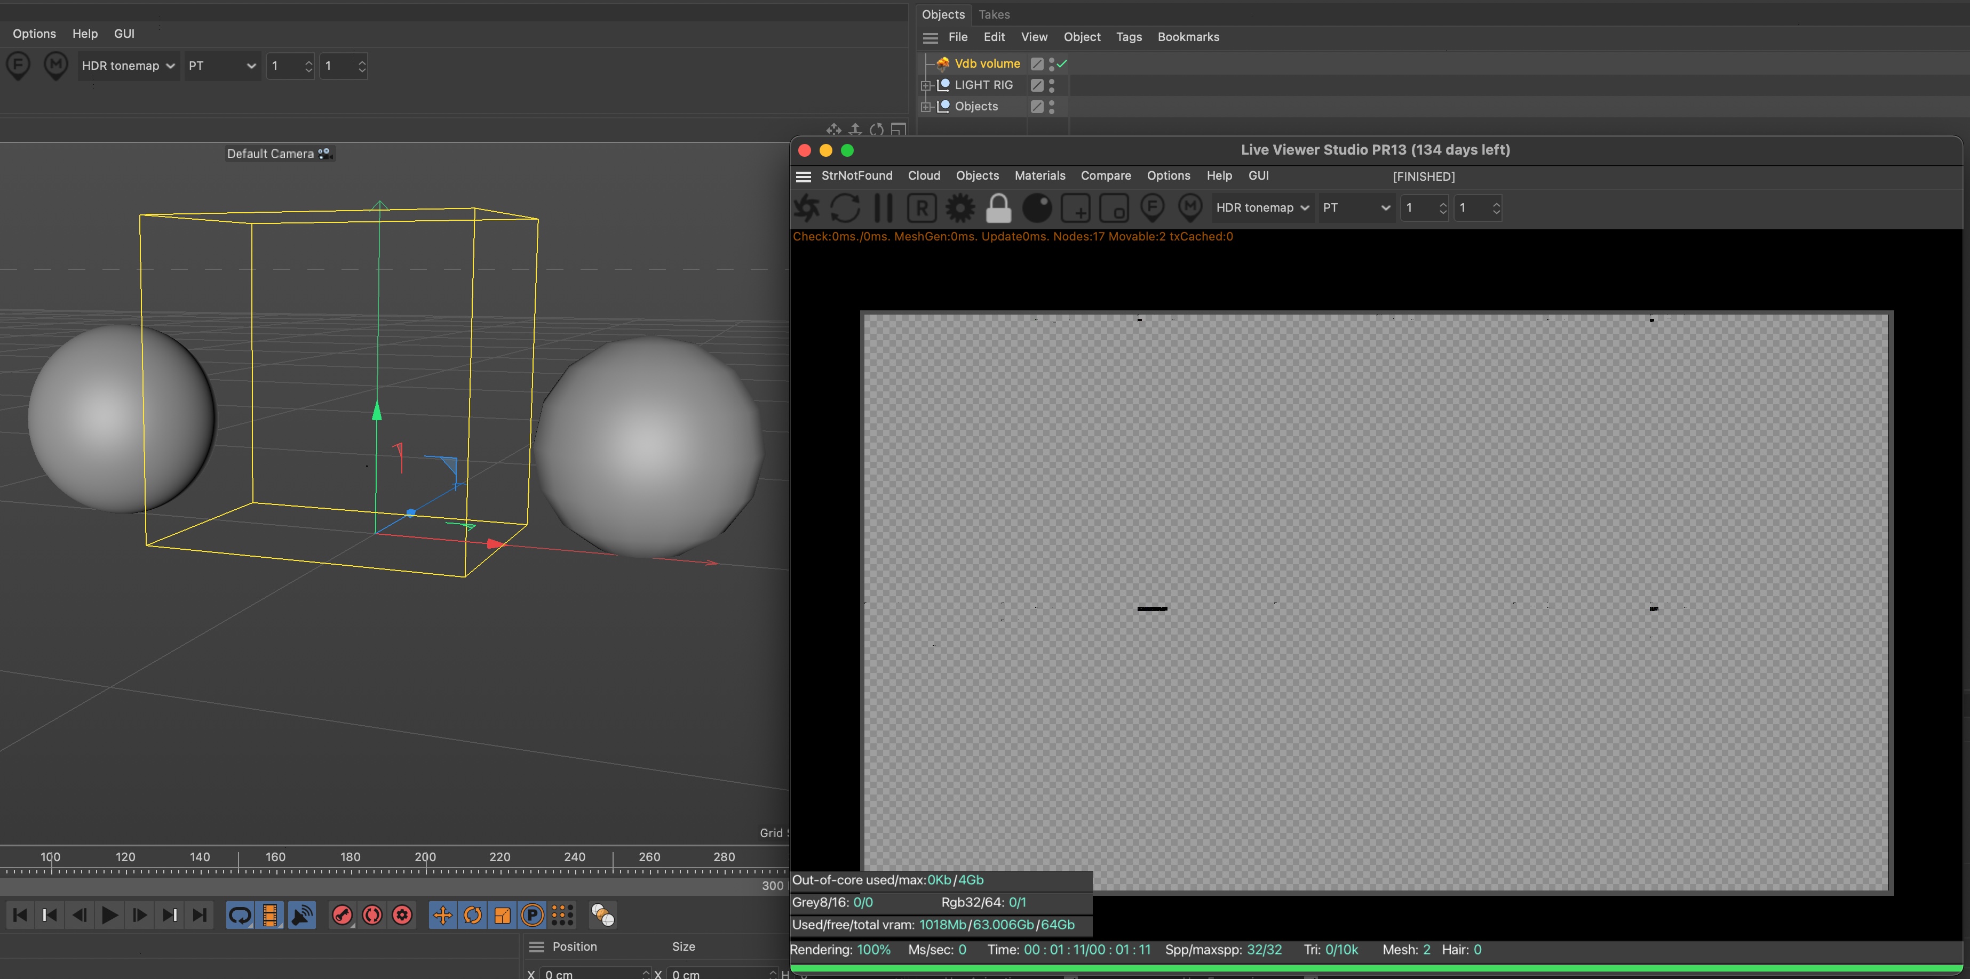The height and width of the screenshot is (979, 1970).
Task: Expand the LIGHT RIG tree item
Action: [x=925, y=85]
